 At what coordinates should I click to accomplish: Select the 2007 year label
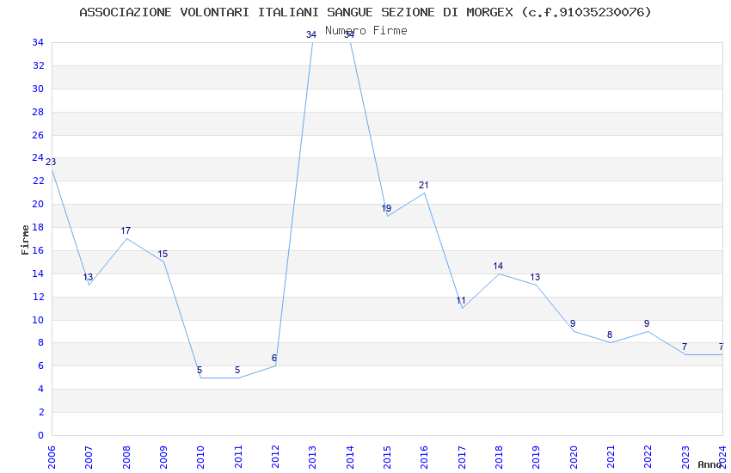[x=89, y=457]
